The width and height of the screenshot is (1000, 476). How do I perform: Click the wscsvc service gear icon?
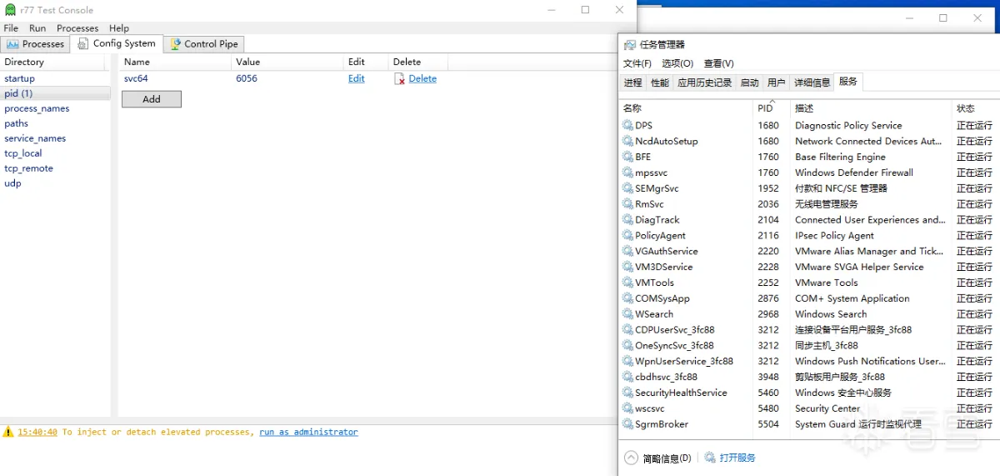pos(628,408)
